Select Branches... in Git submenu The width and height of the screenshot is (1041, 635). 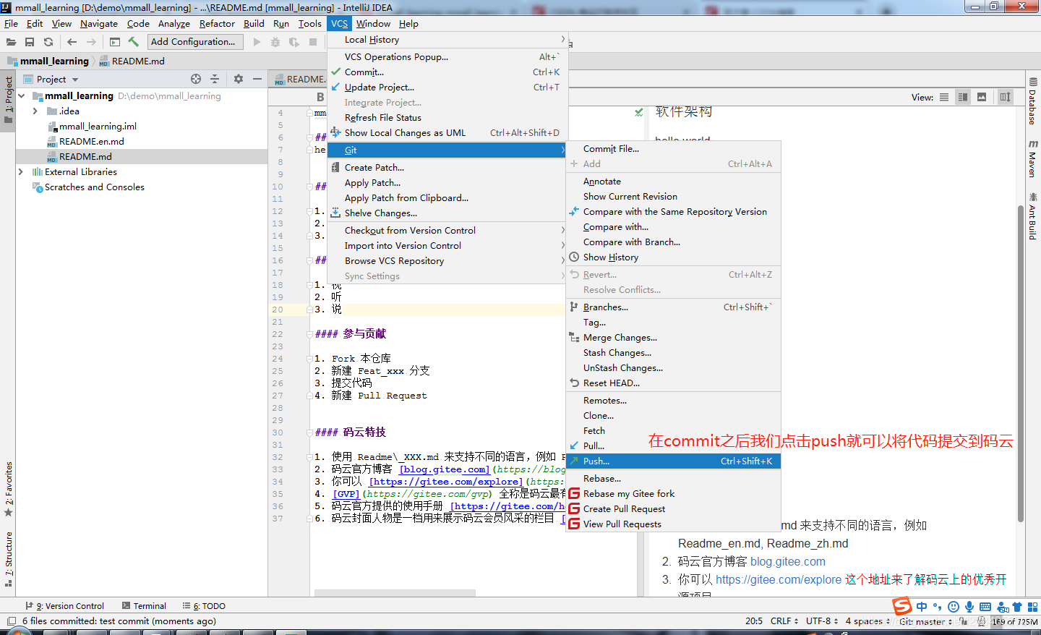(x=674, y=307)
